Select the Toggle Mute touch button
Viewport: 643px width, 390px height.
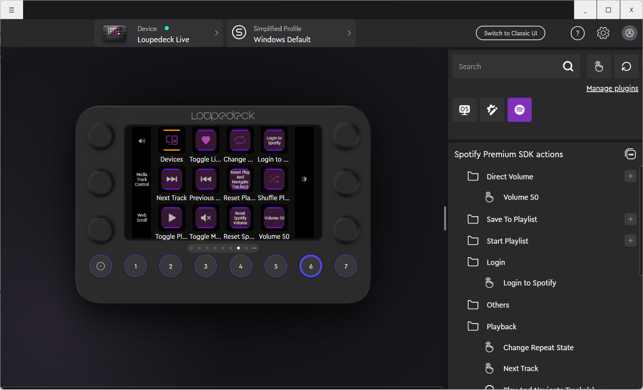[206, 218]
